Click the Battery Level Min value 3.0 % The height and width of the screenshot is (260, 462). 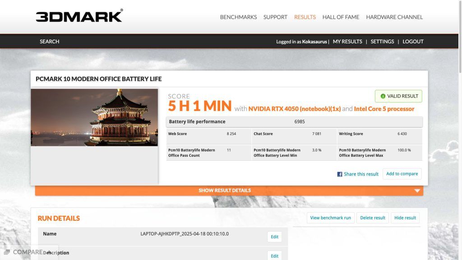[x=317, y=150]
